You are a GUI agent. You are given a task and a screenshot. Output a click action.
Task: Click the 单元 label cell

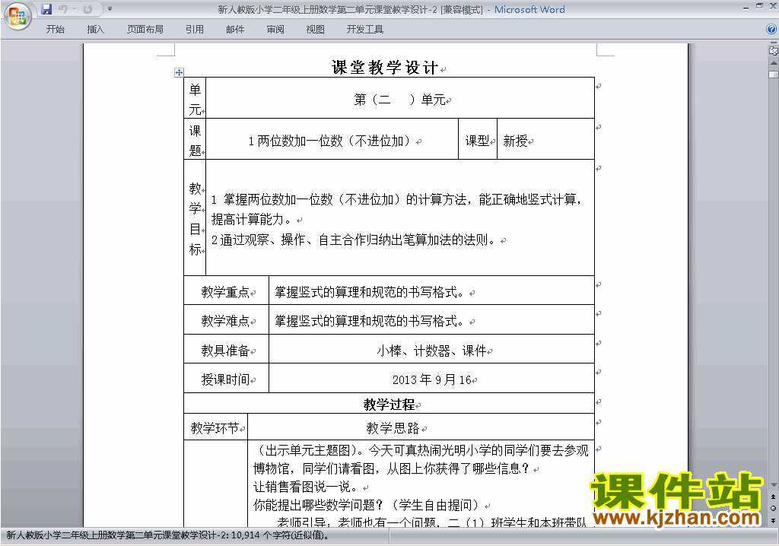click(195, 98)
